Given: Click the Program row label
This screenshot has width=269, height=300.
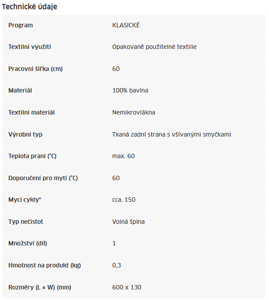Looking at the screenshot, I should pos(21,25).
